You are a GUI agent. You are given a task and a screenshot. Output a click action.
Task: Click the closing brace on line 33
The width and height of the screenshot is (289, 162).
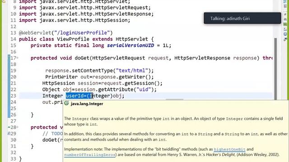click(x=20, y=159)
